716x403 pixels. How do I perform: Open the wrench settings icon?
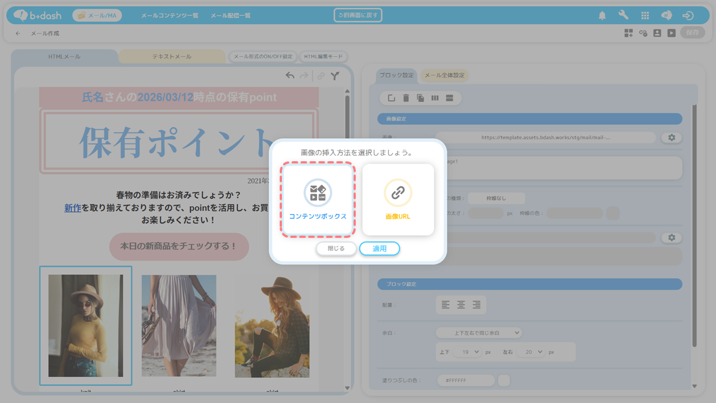(x=623, y=16)
